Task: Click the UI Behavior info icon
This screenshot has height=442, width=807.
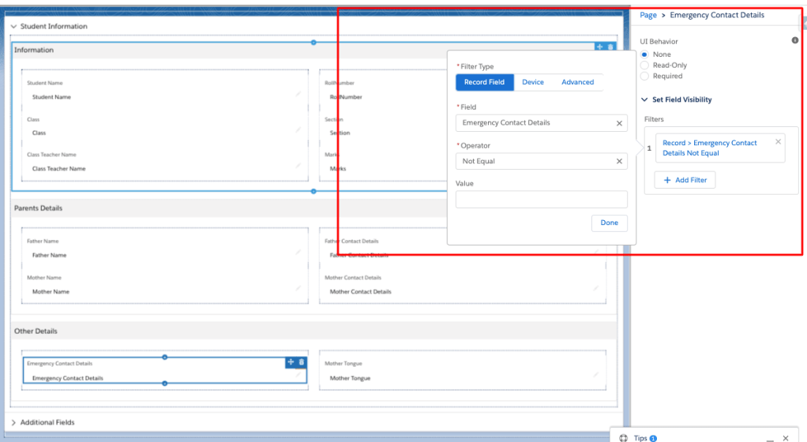Action: [x=794, y=40]
